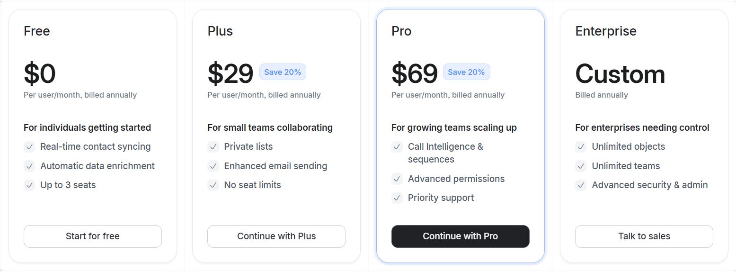Click the Save 20% badge on Plus plan
736x272 pixels.
(283, 72)
